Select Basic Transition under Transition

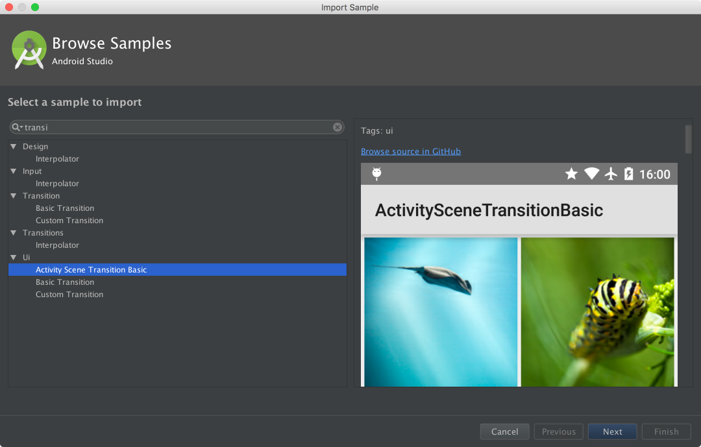[x=65, y=208]
